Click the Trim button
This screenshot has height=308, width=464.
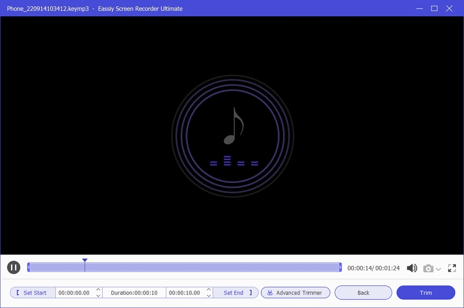coord(426,292)
